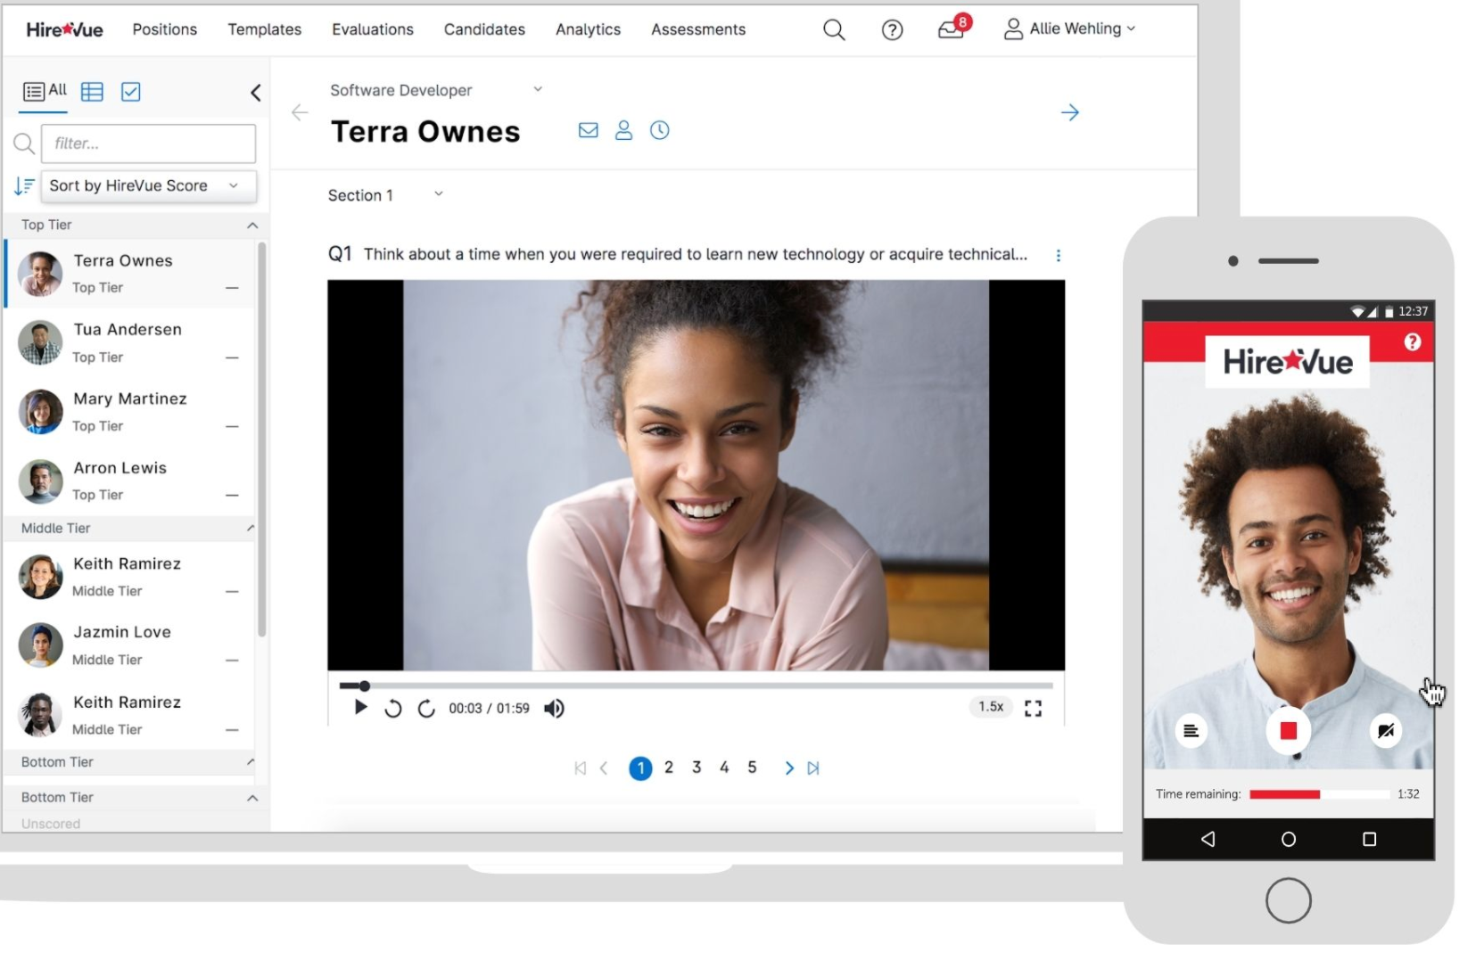Image resolution: width=1484 pixels, height=961 pixels.
Task: Go to the Candidates menu
Action: 484,29
